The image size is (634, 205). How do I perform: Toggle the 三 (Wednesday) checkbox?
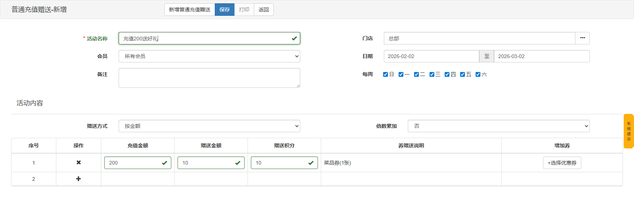click(432, 75)
